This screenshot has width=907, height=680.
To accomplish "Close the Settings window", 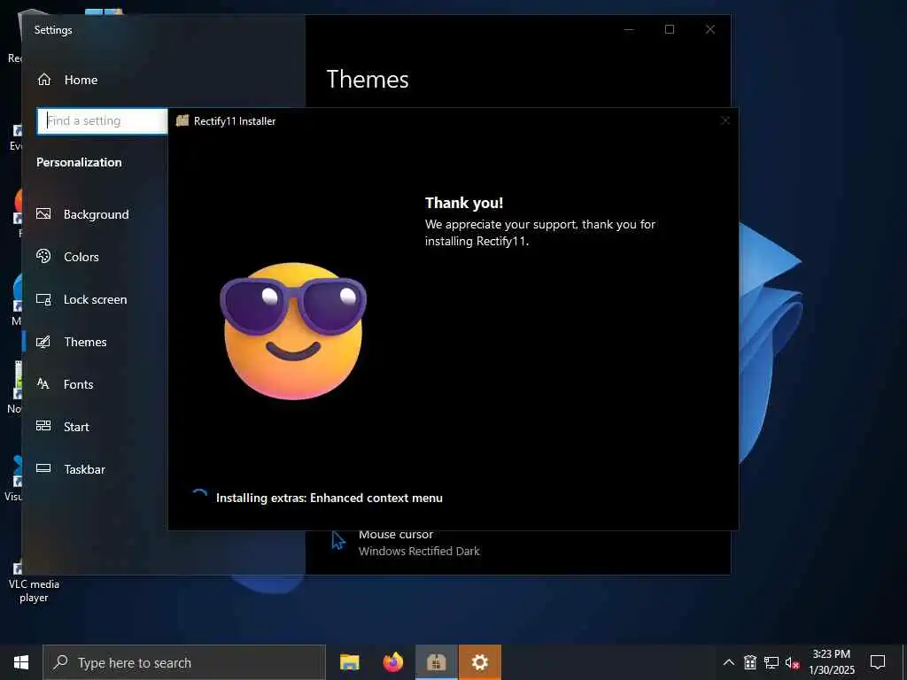I will coord(710,29).
